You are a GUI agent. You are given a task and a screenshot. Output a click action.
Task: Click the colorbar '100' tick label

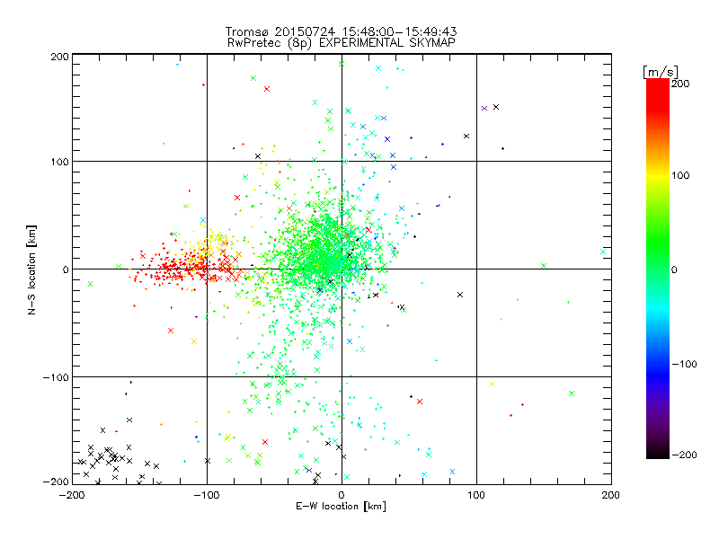point(680,175)
